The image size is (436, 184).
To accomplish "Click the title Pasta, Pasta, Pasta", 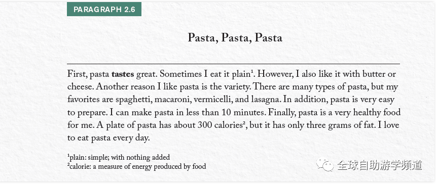I will 235,38.
